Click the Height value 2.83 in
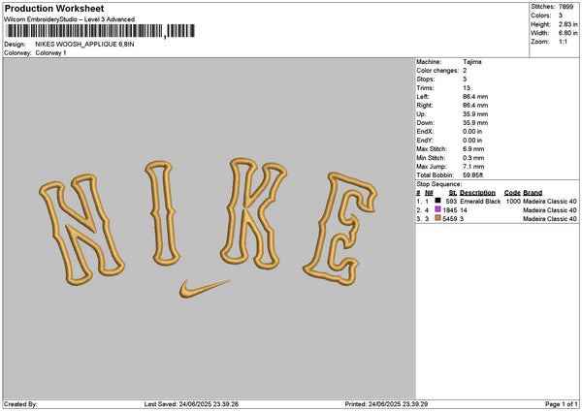The image size is (582, 411). click(x=567, y=24)
